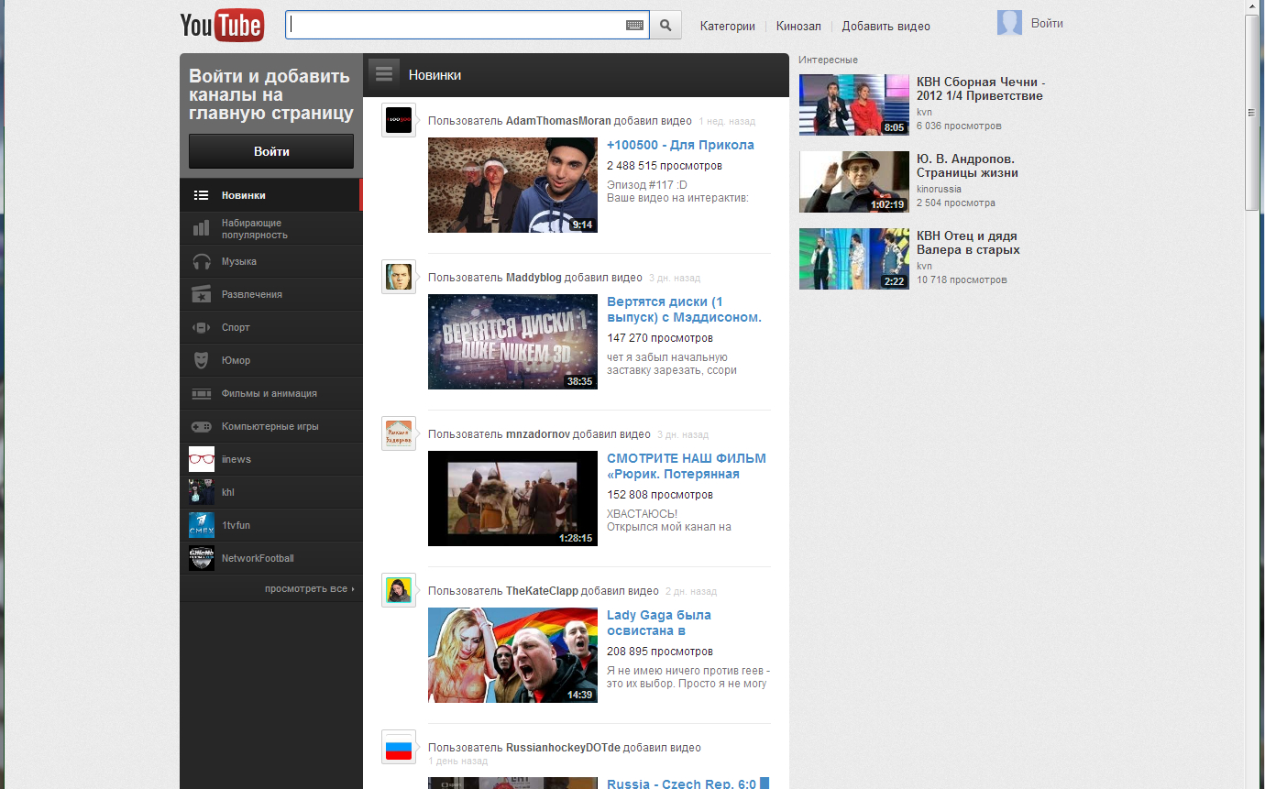The width and height of the screenshot is (1265, 789).
Task: Click the NetworkFootball channel icon
Action: click(x=202, y=558)
